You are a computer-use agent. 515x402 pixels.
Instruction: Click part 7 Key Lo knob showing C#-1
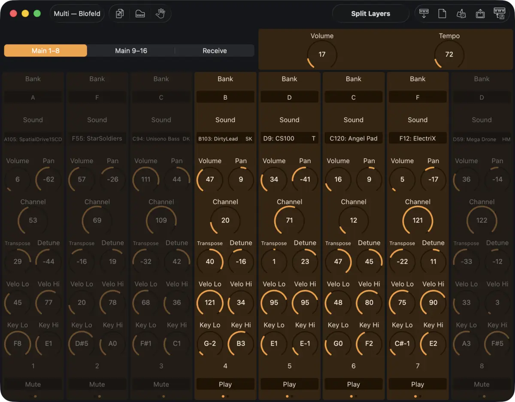[402, 344]
